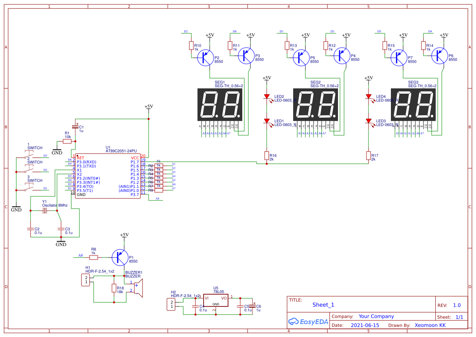Viewport: 476px width, 337px height.
Task: Click the 78L05 regulator U5
Action: pyautogui.click(x=216, y=301)
